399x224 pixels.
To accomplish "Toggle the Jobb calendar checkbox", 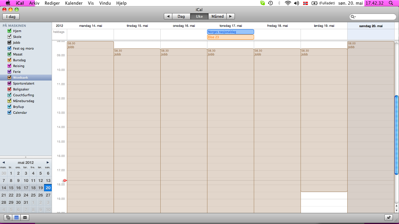I will (9, 43).
